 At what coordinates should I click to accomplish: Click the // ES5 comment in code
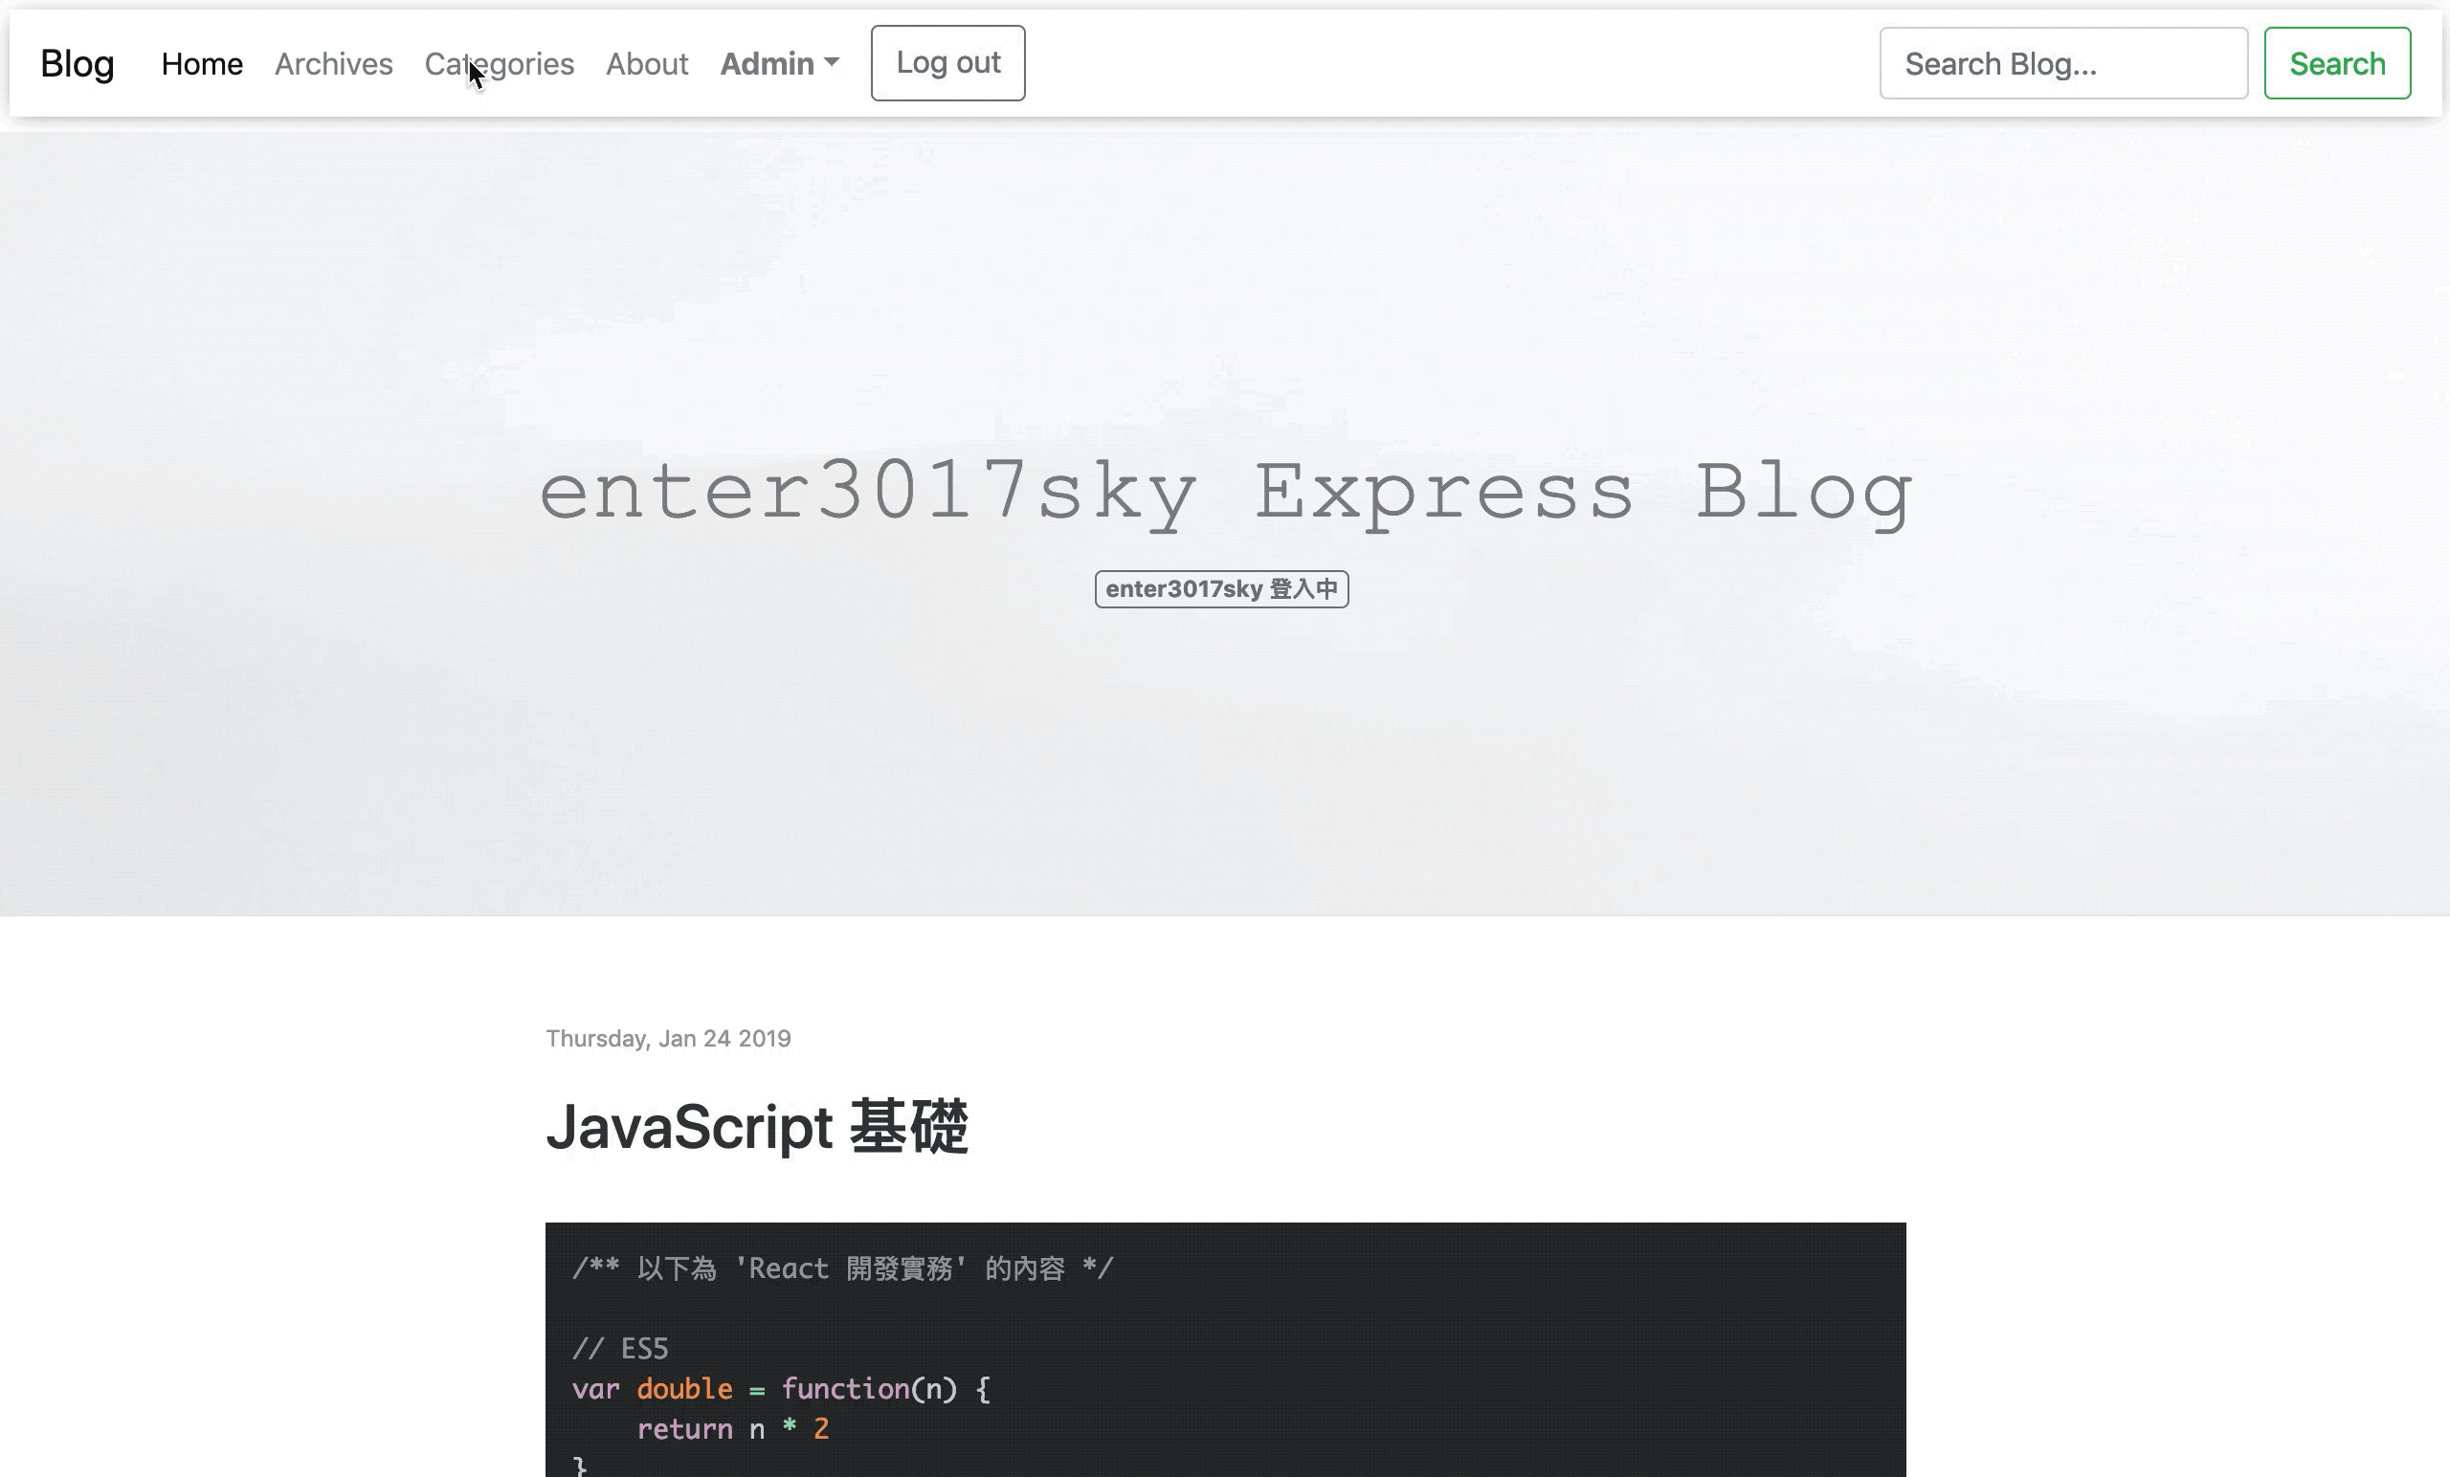coord(620,1349)
